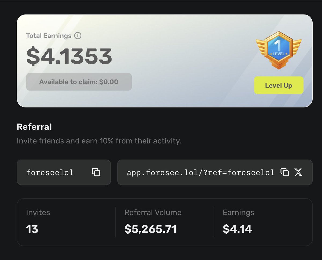Viewport: 322px width, 260px height.
Task: Click the Invites label
Action: click(38, 212)
